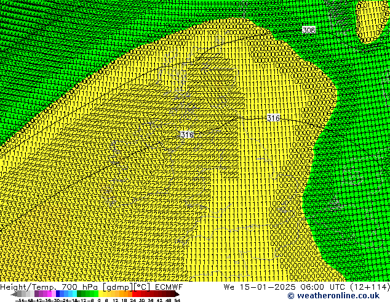Click the yellow swatch in the color legend
This screenshot has height=302, width=390.
[x=100, y=294]
